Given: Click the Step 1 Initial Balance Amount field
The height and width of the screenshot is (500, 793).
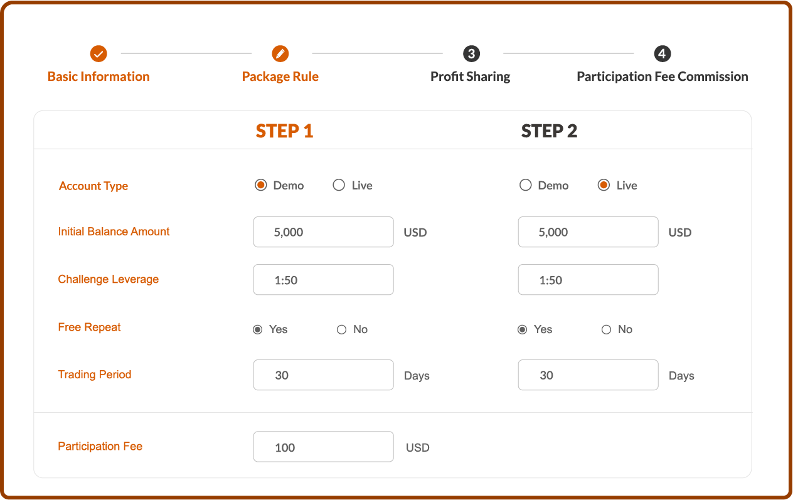Looking at the screenshot, I should tap(323, 232).
